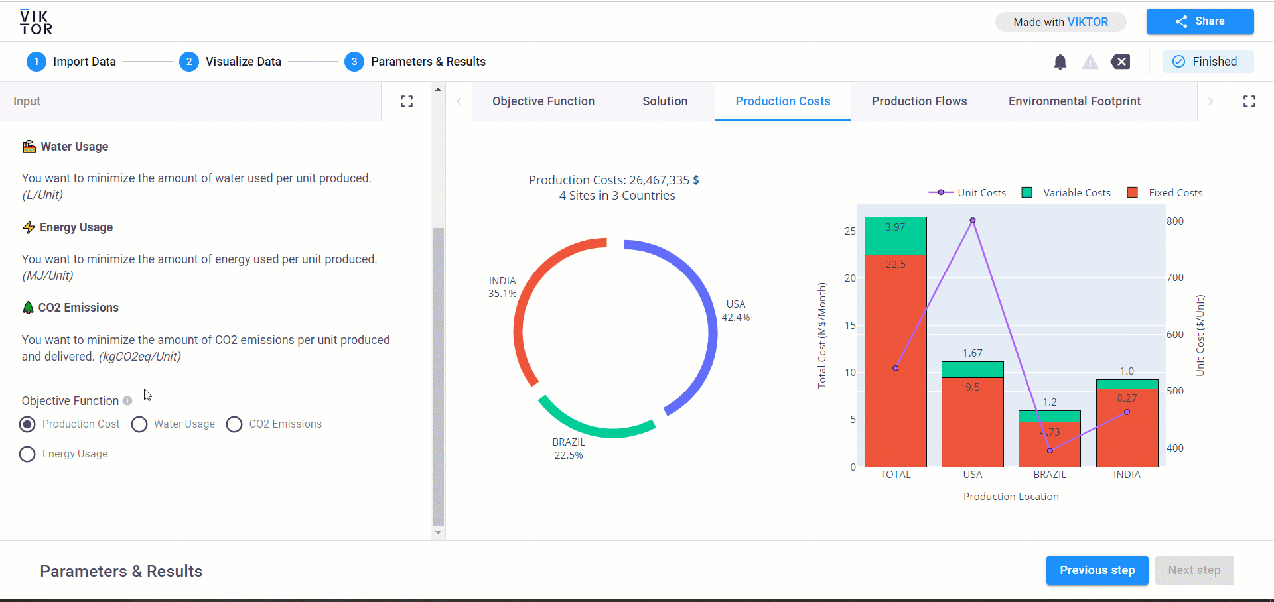
Task: Choose CO2 Emissions as objective function
Action: (234, 424)
